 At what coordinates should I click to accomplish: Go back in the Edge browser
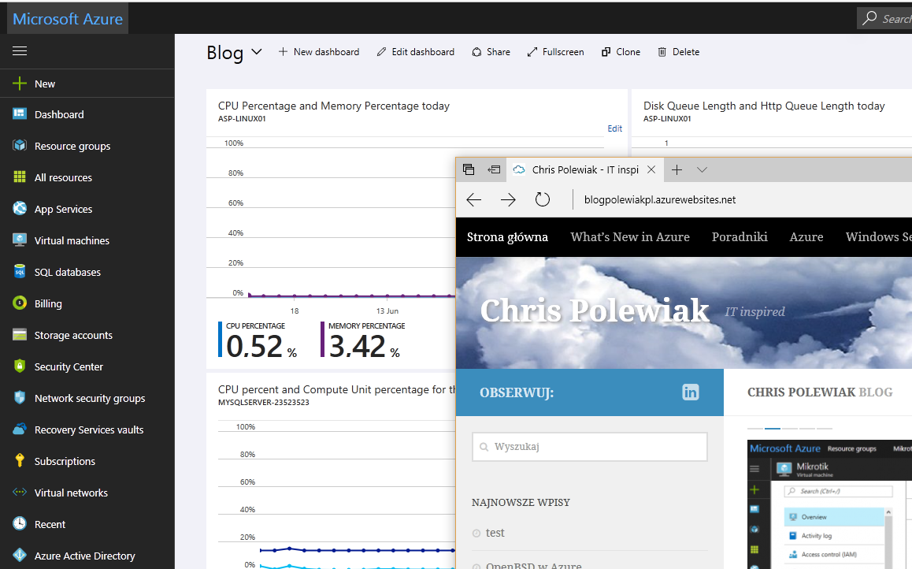pos(474,200)
